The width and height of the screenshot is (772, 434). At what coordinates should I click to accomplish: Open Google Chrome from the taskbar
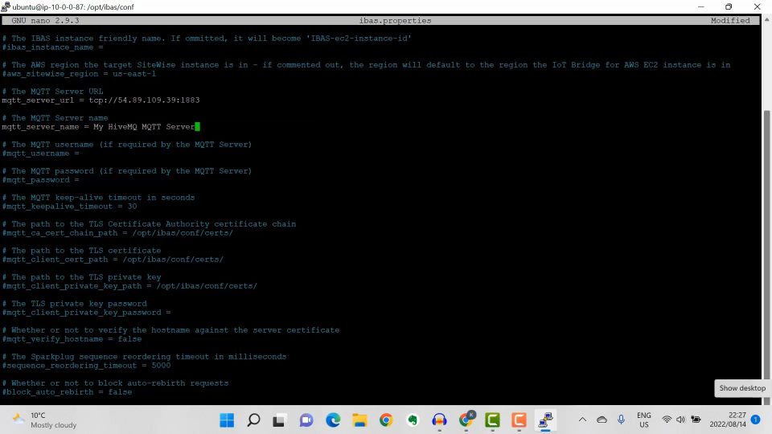coord(386,420)
